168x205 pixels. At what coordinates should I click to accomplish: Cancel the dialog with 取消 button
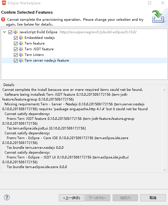pos(153,198)
